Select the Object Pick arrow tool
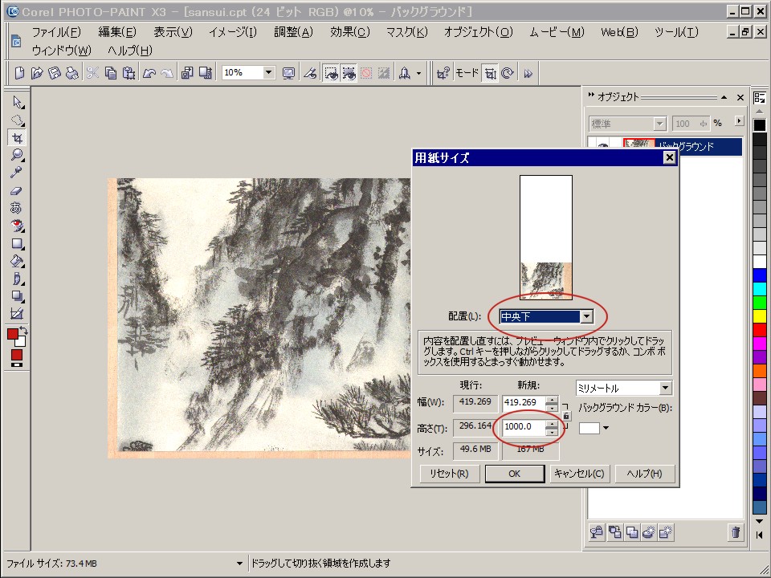Viewport: 771px width, 578px height. click(x=17, y=102)
